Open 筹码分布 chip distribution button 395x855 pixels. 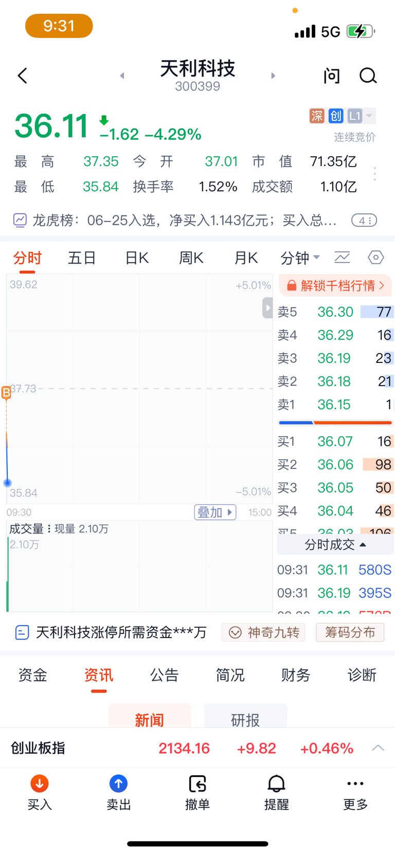(350, 632)
